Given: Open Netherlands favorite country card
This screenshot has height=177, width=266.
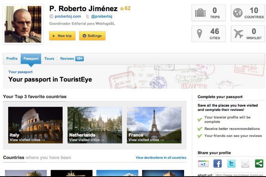Looking at the screenshot, I should [95, 125].
